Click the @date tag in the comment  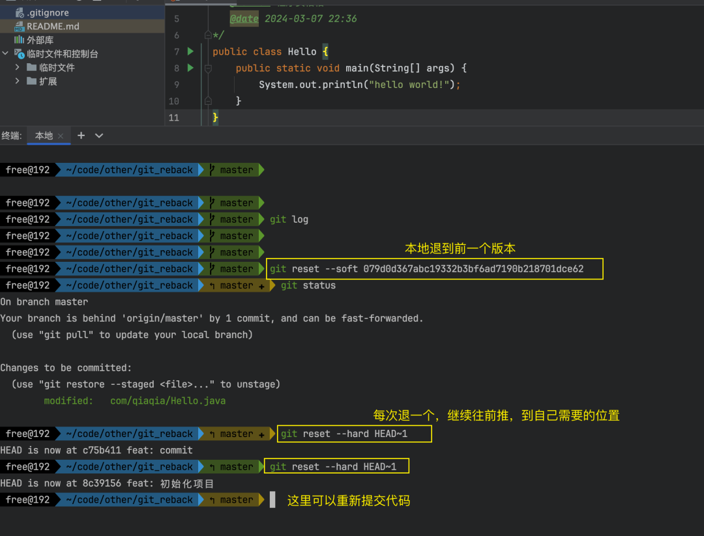pyautogui.click(x=244, y=19)
